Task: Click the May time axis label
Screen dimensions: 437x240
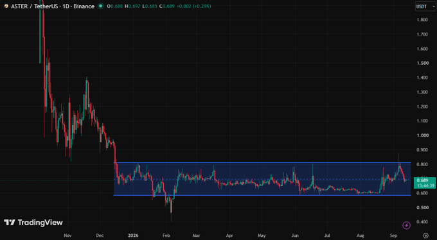Action: [x=262, y=236]
